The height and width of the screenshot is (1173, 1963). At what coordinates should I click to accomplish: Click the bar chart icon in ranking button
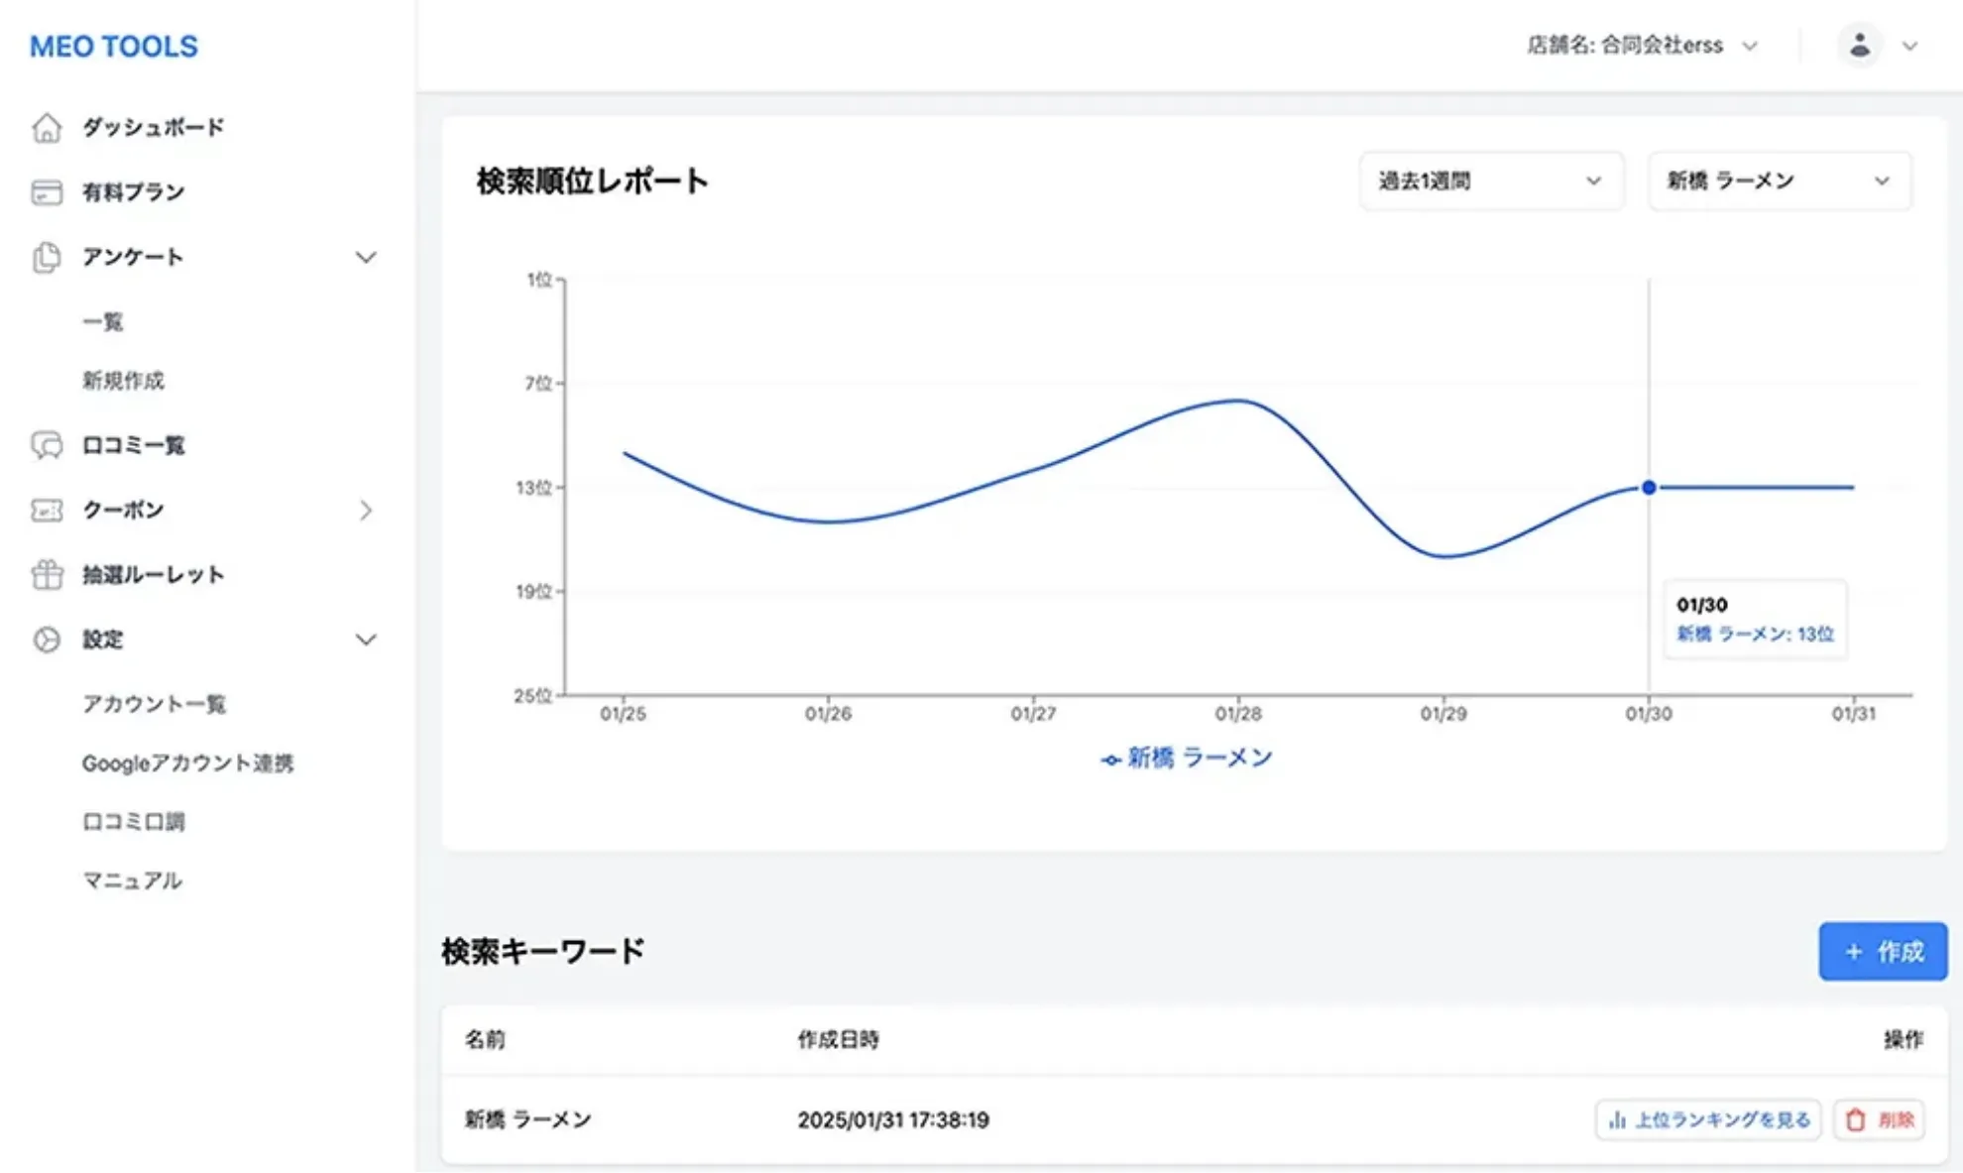[1617, 1120]
